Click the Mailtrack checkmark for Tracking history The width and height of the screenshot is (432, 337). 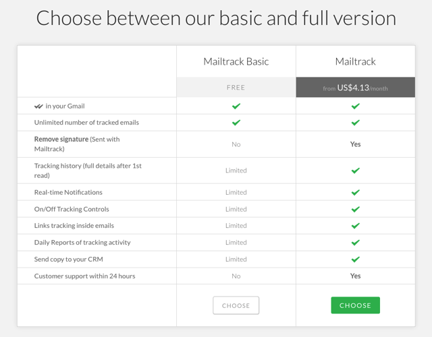pyautogui.click(x=356, y=171)
